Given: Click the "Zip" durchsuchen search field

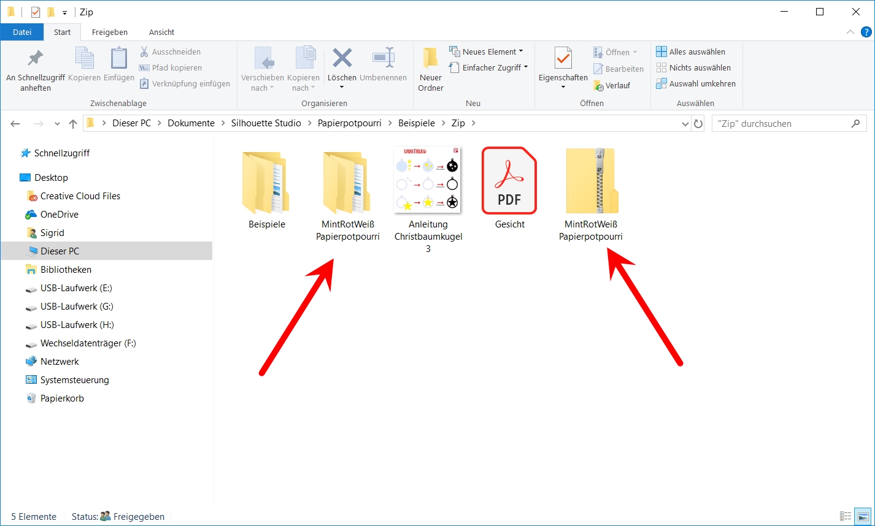Looking at the screenshot, I should click(788, 124).
